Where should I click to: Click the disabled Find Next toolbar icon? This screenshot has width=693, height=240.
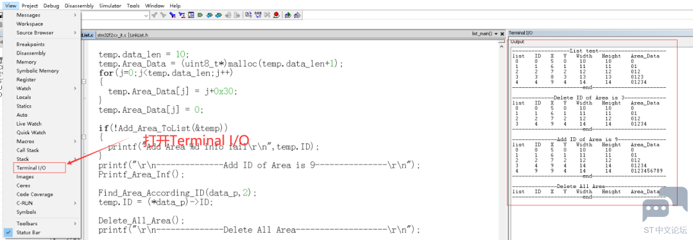(163, 15)
